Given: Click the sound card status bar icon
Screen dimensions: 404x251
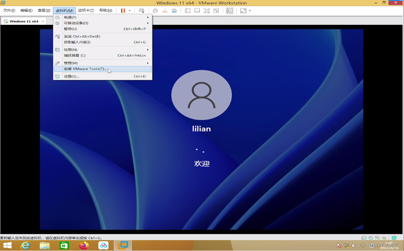Looking at the screenshot, I should pyautogui.click(x=384, y=238).
